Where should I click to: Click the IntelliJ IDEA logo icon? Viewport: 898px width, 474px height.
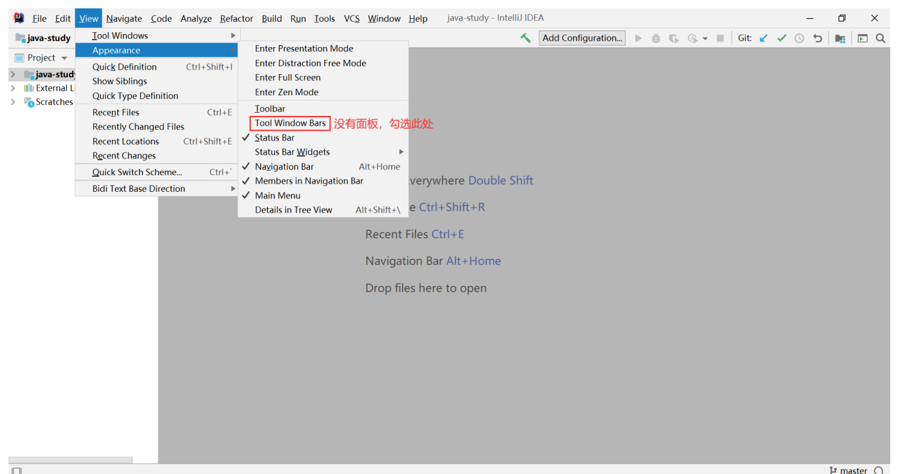[x=19, y=18]
